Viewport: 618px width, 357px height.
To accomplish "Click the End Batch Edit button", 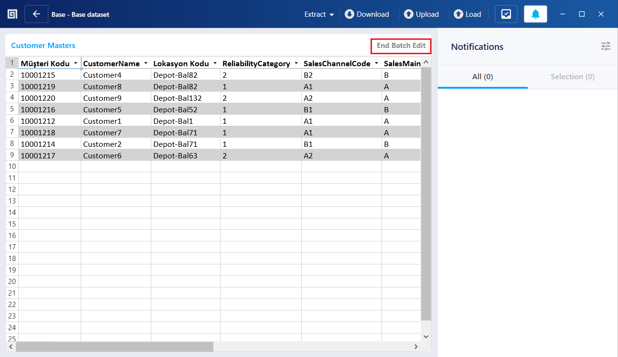I will pos(401,46).
